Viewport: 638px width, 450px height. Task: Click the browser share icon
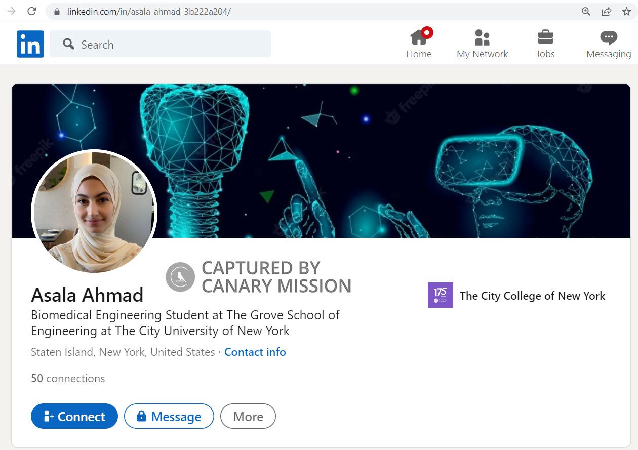tap(607, 11)
